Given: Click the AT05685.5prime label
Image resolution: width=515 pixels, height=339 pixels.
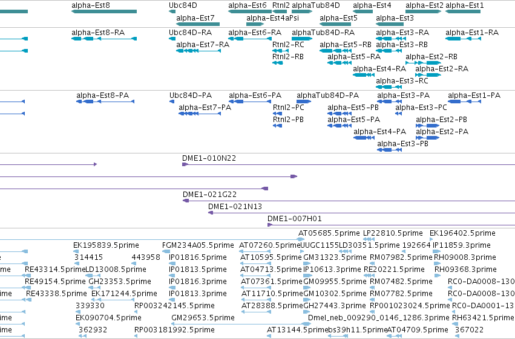Looking at the screenshot, I should (x=329, y=233).
